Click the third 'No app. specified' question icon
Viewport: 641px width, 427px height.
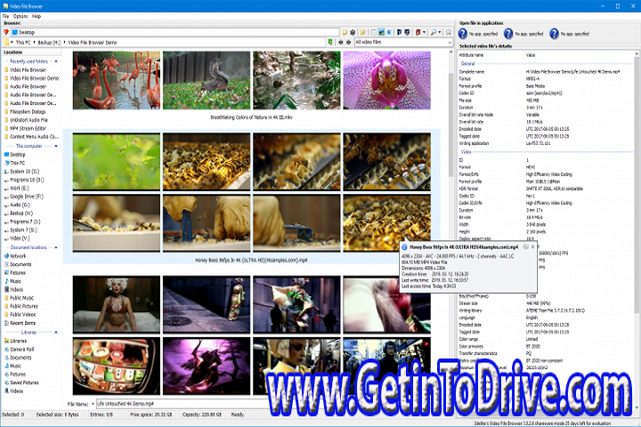[554, 34]
